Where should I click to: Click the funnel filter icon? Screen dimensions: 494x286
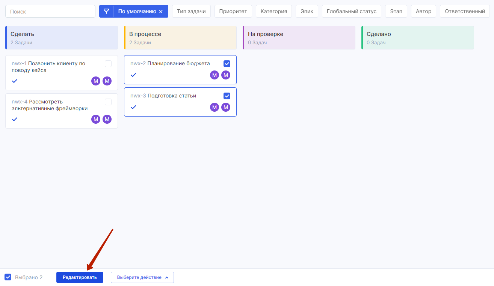pos(106,11)
